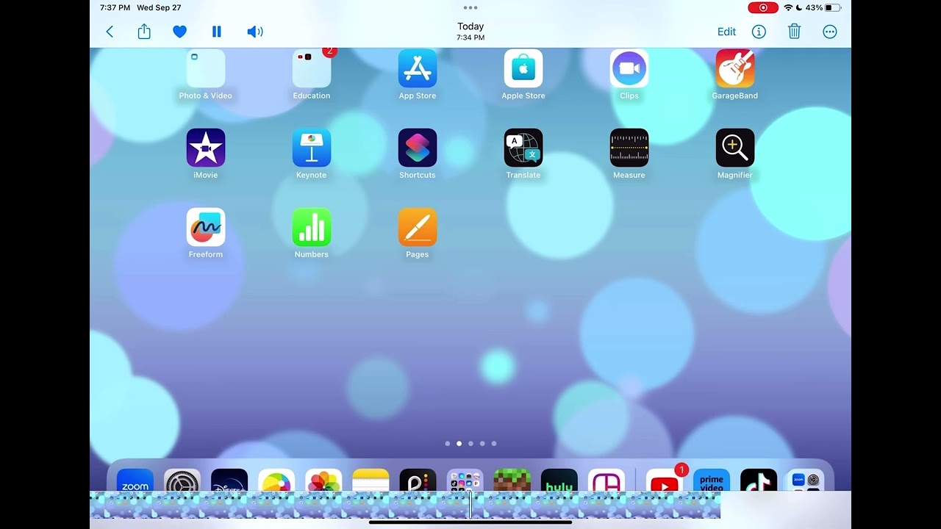This screenshot has height=529, width=941.
Task: Open Photos flower icon in dock
Action: pyautogui.click(x=323, y=481)
